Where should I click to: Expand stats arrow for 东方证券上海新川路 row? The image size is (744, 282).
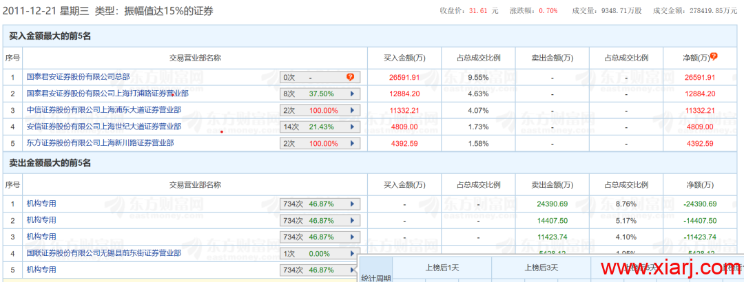click(352, 144)
